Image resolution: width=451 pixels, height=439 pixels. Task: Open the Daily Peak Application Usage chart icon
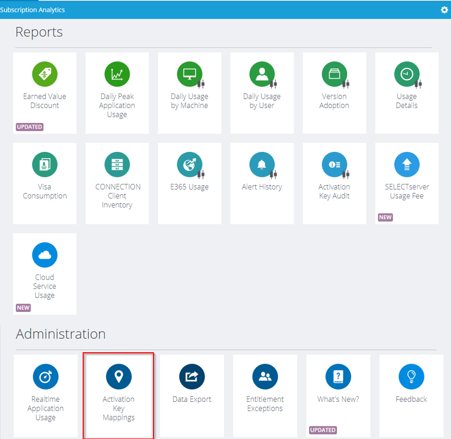pyautogui.click(x=117, y=74)
